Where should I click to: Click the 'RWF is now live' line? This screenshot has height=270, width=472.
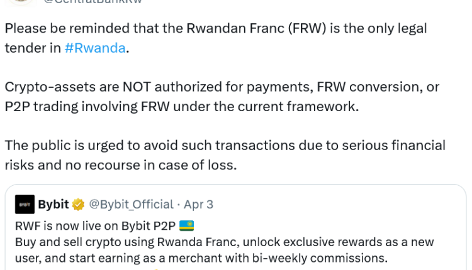pos(94,225)
